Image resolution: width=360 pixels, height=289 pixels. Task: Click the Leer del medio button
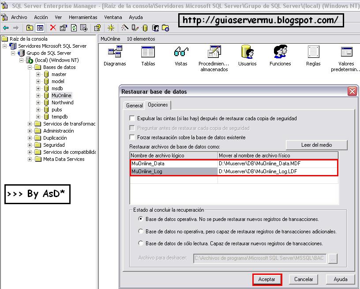(x=317, y=145)
